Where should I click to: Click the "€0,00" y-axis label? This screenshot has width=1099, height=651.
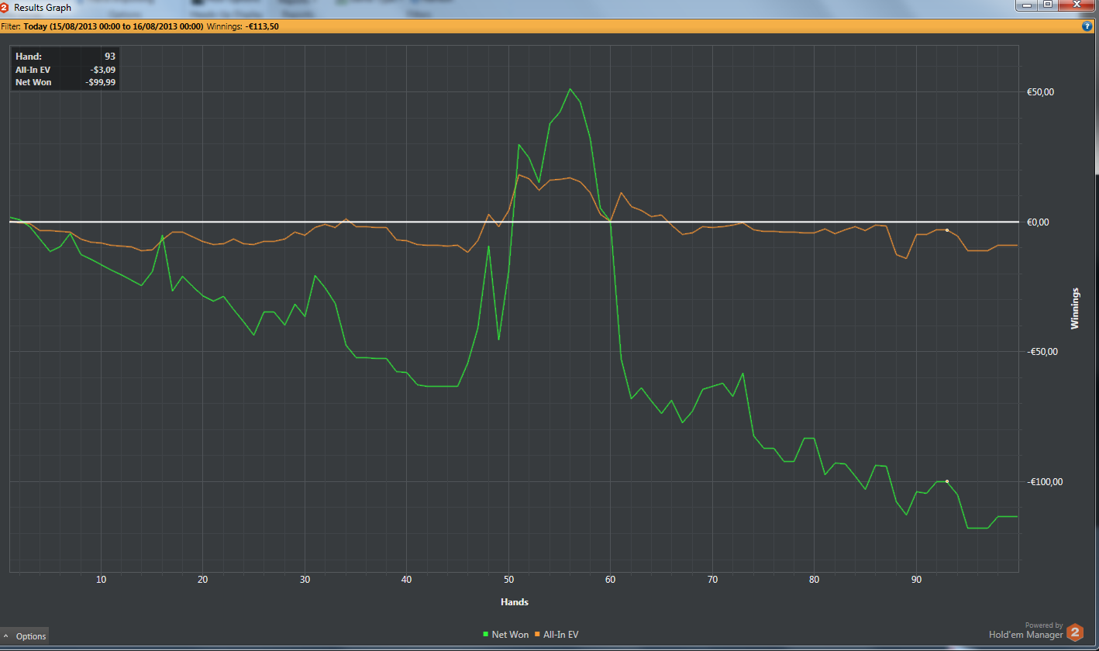(x=1038, y=222)
